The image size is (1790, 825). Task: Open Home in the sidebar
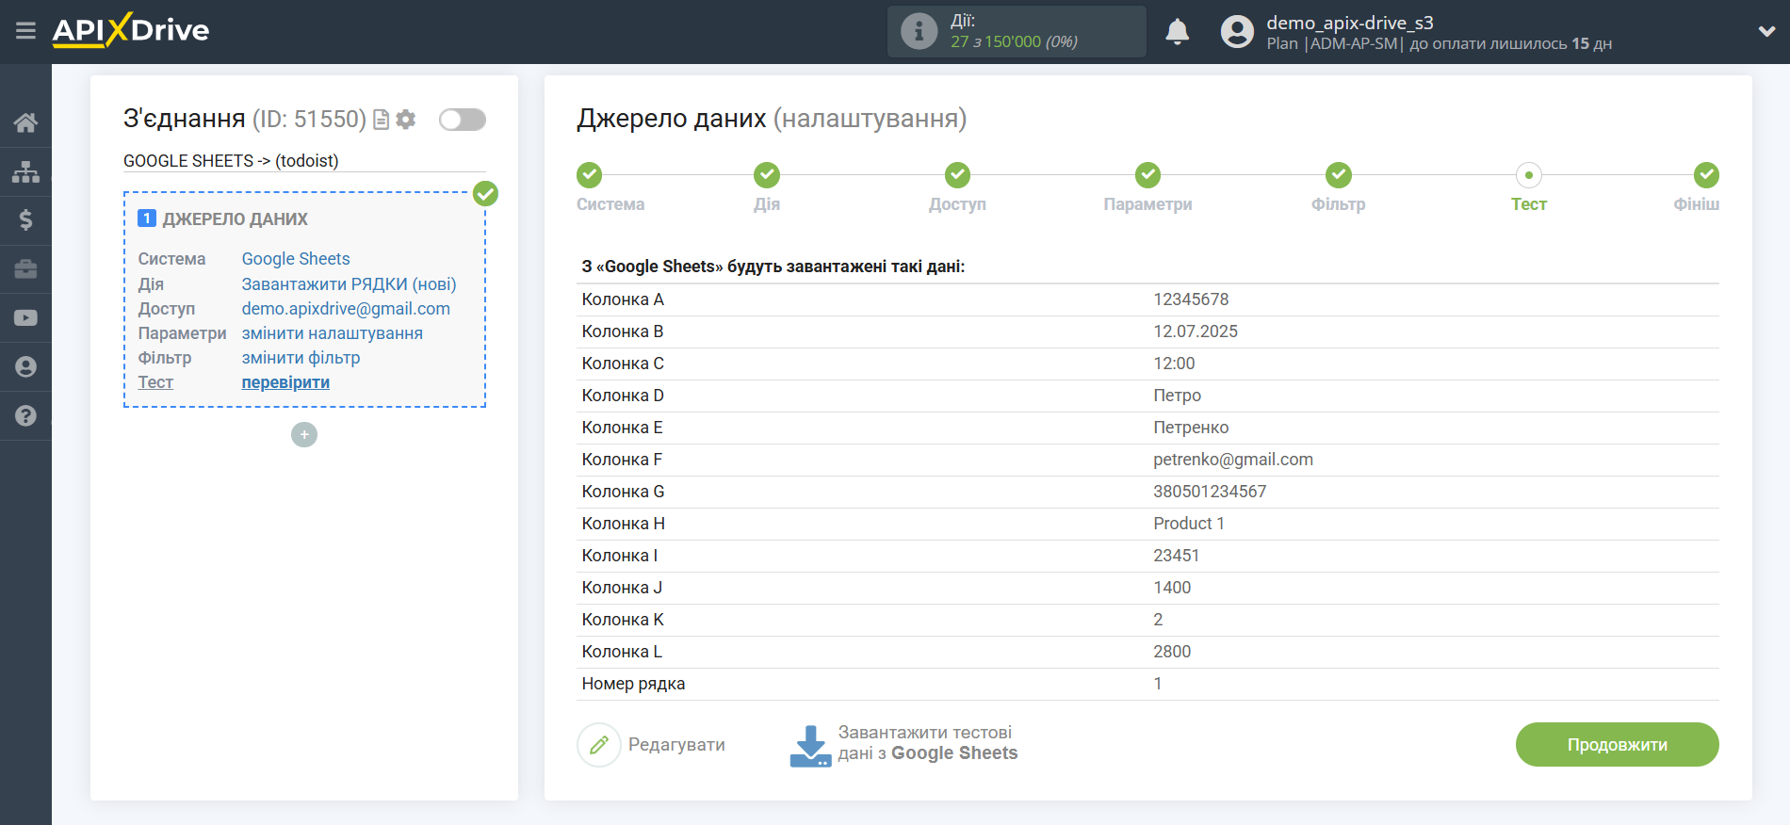[25, 122]
